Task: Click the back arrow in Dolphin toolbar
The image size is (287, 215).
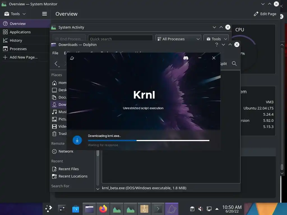Action: pyautogui.click(x=56, y=64)
